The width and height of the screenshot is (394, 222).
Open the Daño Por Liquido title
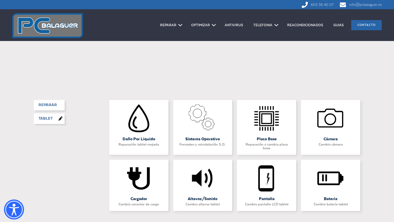139,139
